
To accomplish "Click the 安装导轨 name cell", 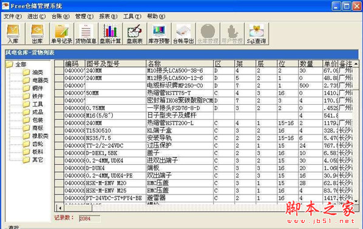I will (180, 138).
